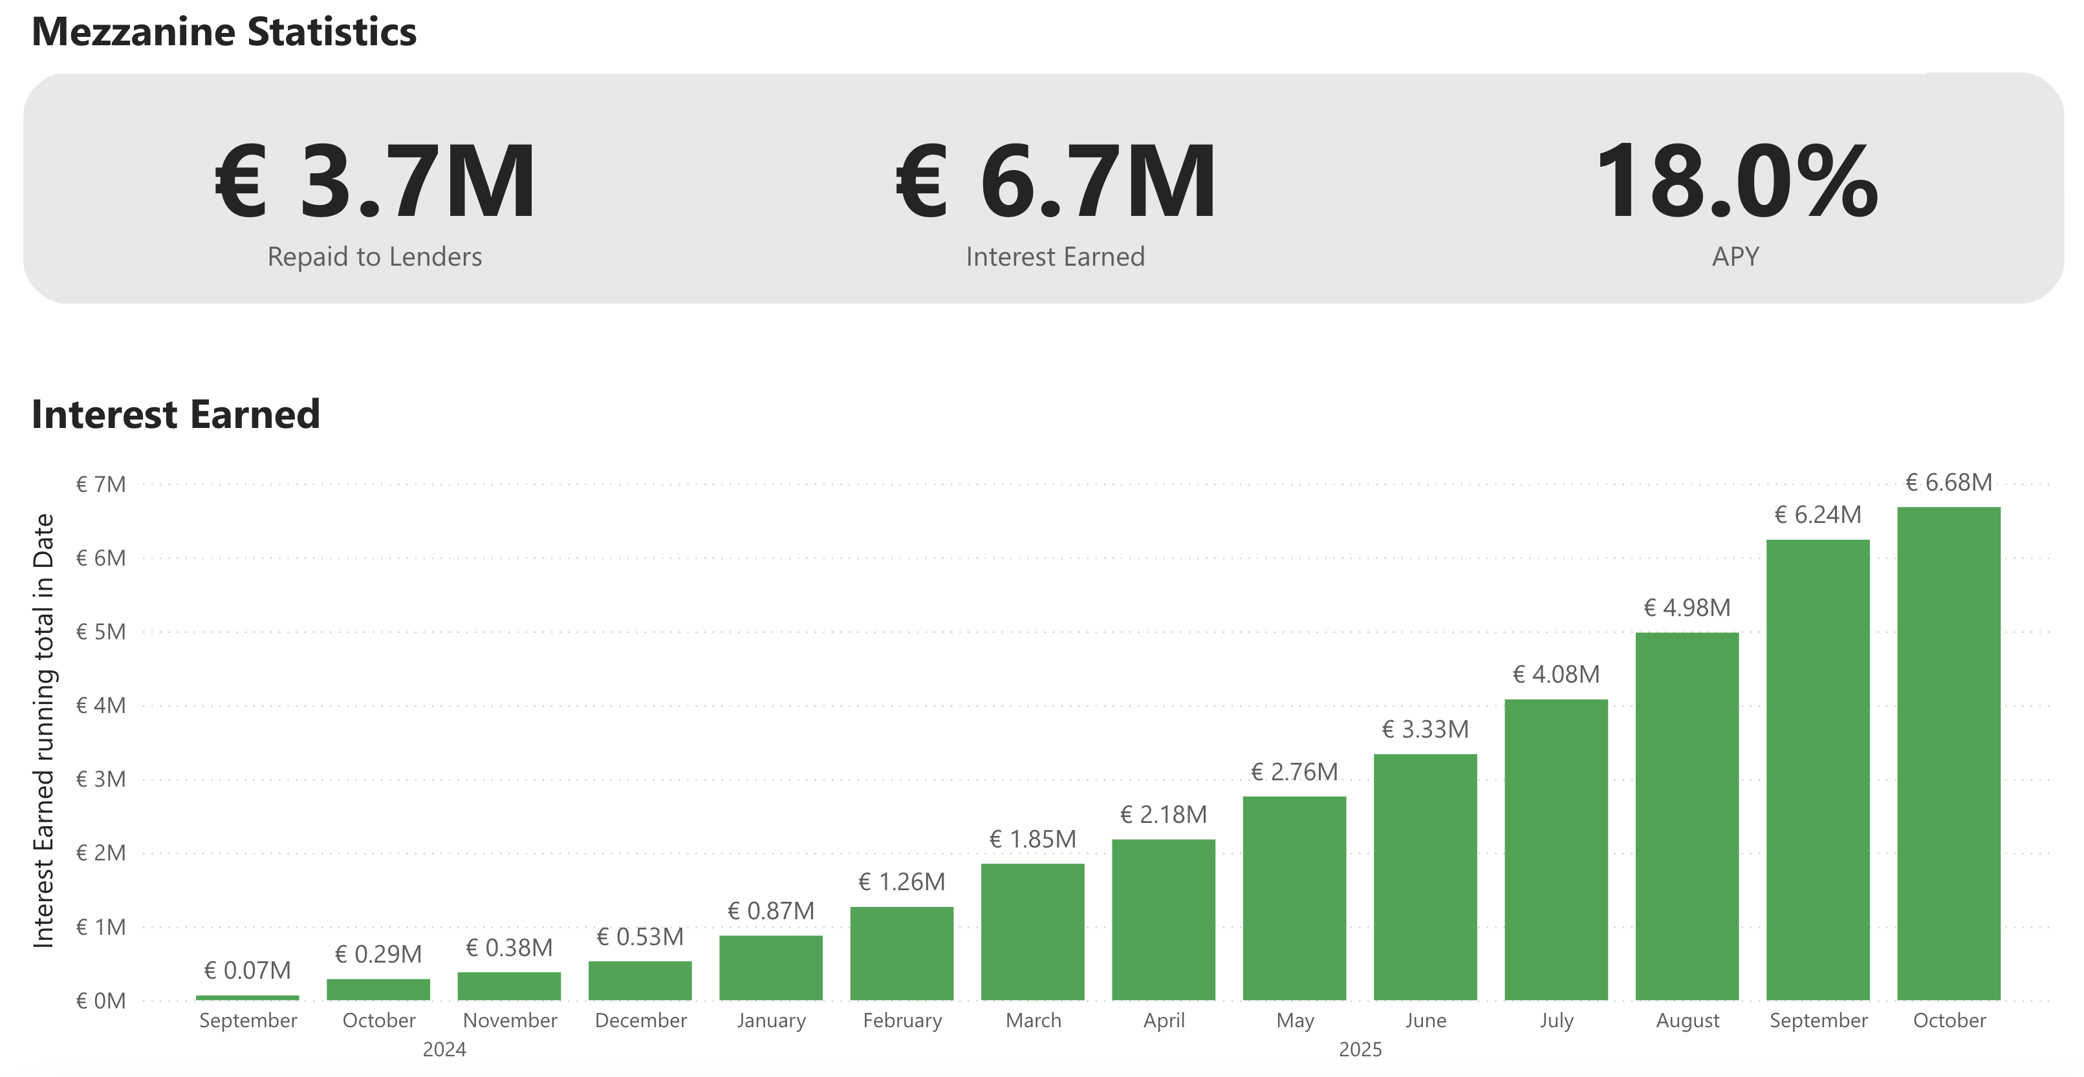Click the January € 0.87M bar
The width and height of the screenshot is (2084, 1077).
770,968
